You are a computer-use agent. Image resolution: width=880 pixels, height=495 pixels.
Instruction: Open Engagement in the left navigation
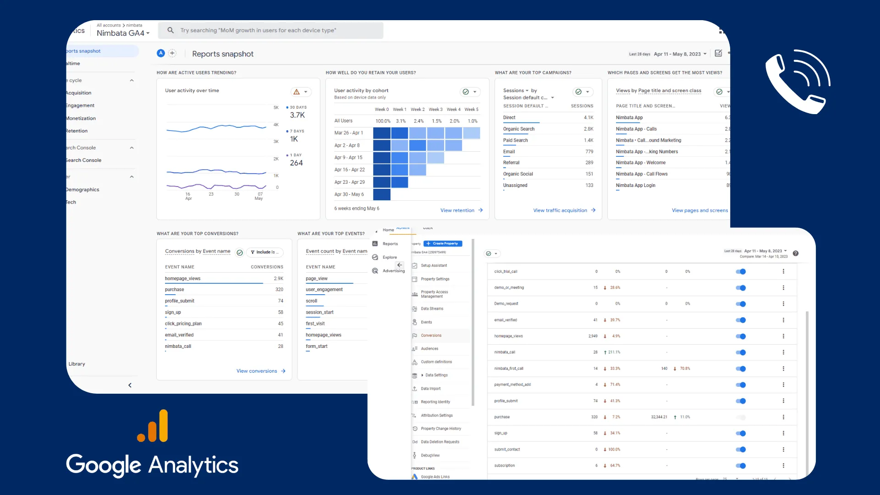coord(80,105)
